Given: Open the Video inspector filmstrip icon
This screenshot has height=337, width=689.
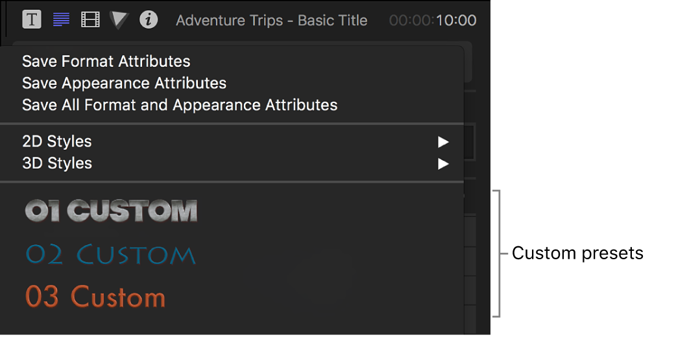Looking at the screenshot, I should pos(90,19).
